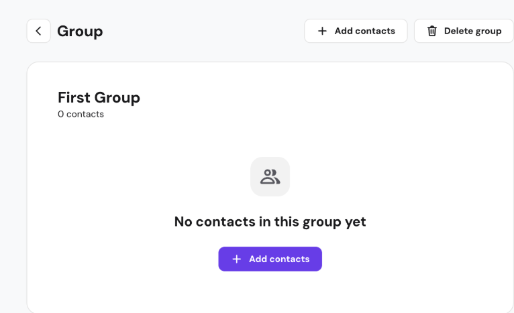
Task: Click the Delete group text label
Action: (472, 31)
